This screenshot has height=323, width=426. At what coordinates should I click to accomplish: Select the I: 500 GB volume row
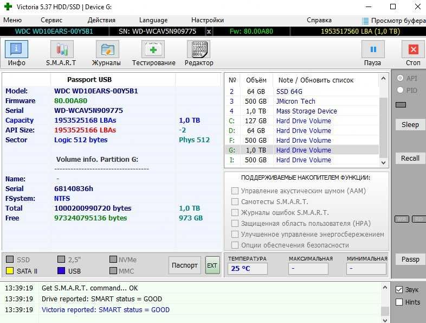click(x=302, y=160)
